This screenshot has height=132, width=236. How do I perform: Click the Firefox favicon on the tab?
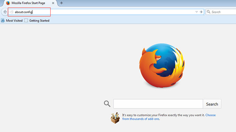8,3
